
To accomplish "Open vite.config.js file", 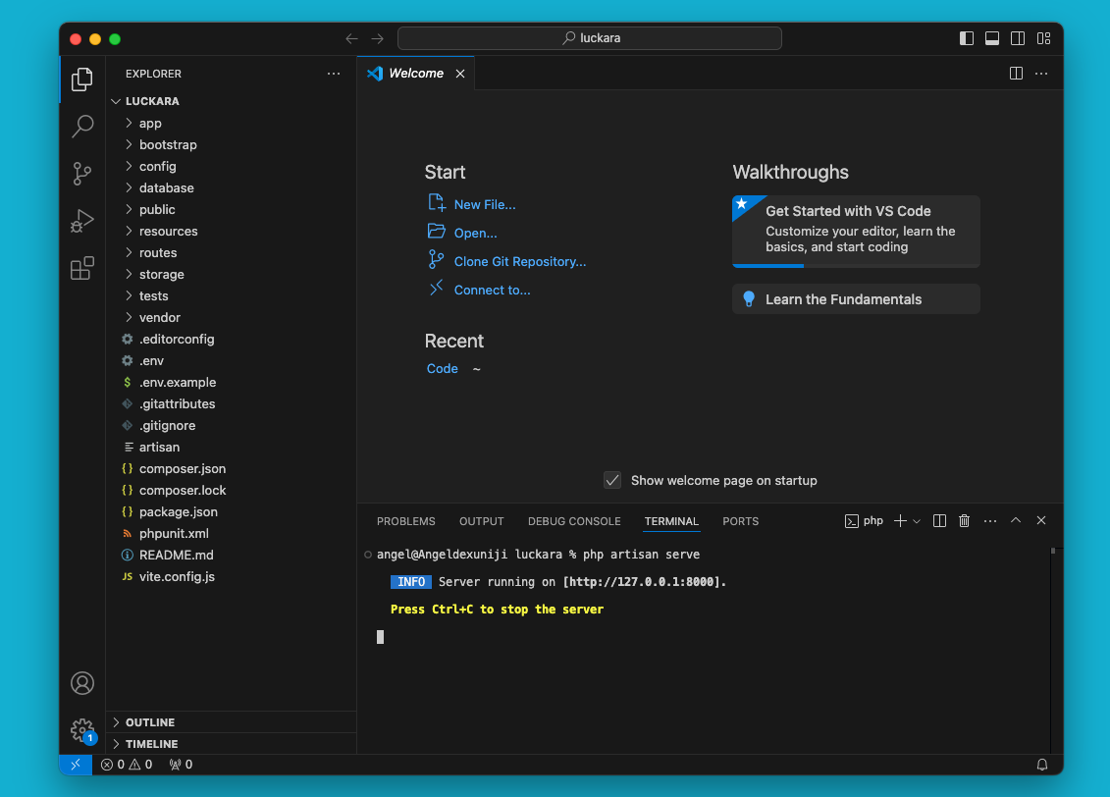I will (x=231, y=576).
